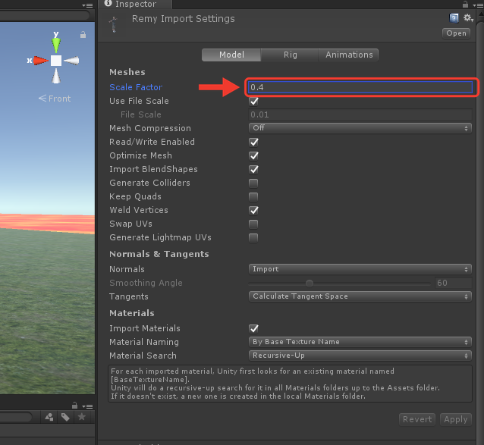
Task: Click the Scale Factor label
Action: [x=136, y=87]
